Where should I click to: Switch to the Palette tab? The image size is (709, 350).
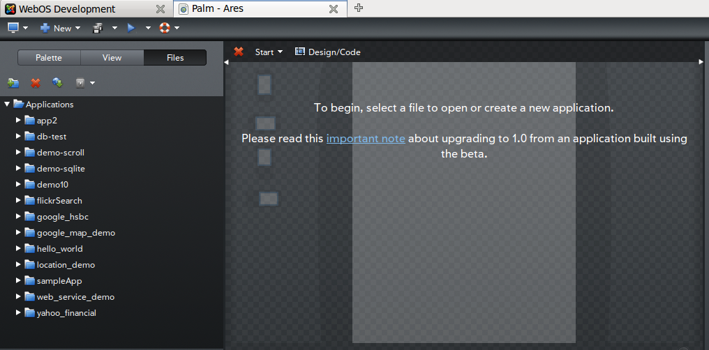(49, 58)
